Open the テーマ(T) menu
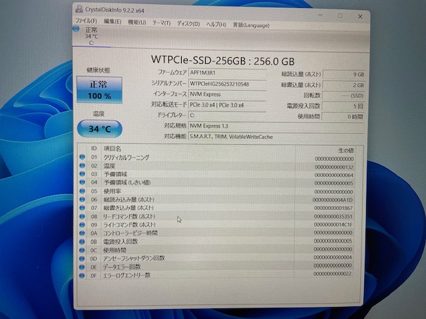The width and height of the screenshot is (426, 319). click(162, 23)
